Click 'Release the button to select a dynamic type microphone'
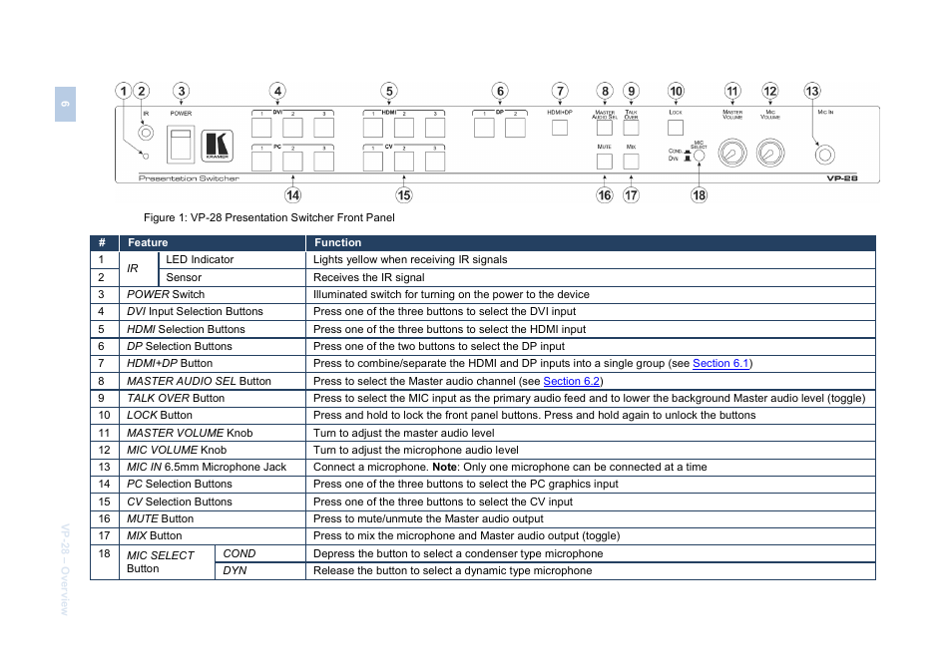The height and width of the screenshot is (671, 952). tap(452, 571)
